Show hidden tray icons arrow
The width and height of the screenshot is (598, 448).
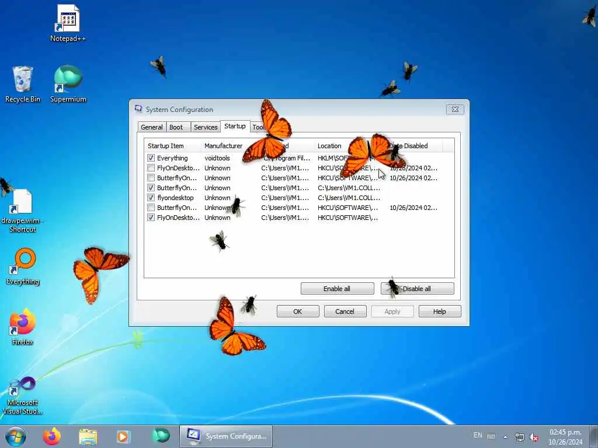coord(505,437)
